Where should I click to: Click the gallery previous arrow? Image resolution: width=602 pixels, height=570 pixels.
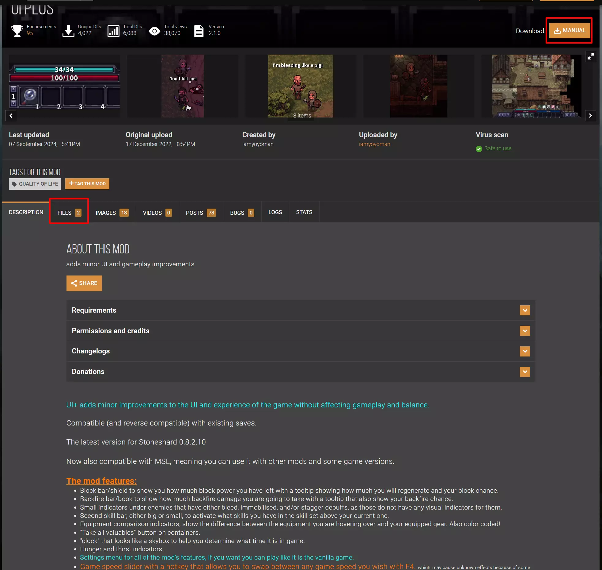click(11, 116)
